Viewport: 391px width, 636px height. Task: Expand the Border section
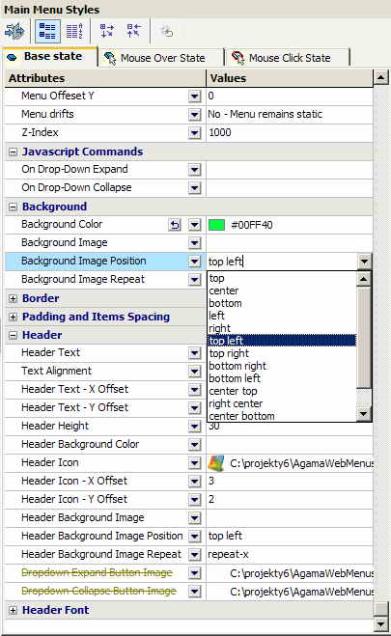13,299
